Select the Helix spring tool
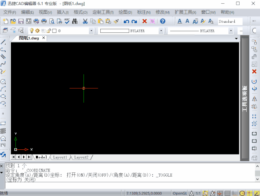Viewport: 260px width, 196px height. pos(3,131)
